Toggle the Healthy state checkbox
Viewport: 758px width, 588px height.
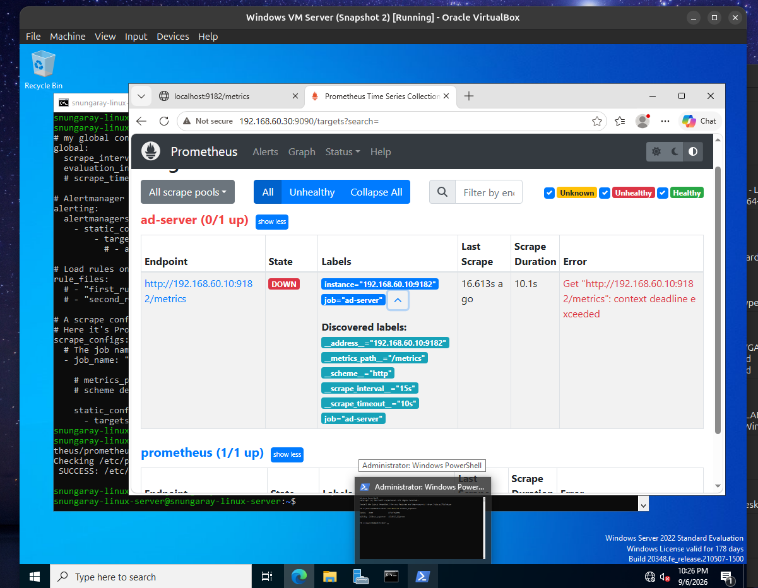pos(663,192)
